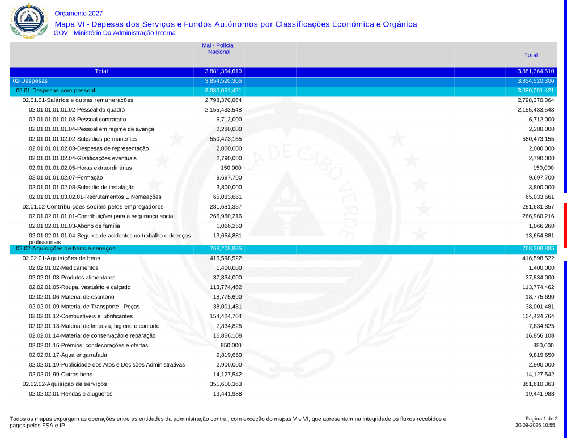Select 'Contribuições para a segurança social' label

(x=101, y=216)
